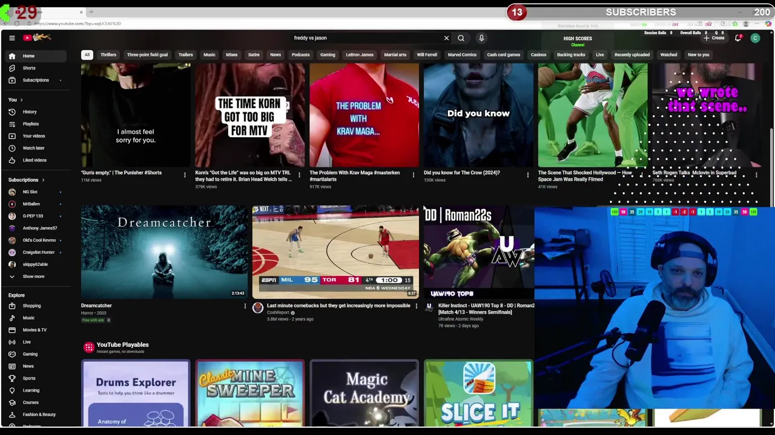This screenshot has height=435, width=775.
Task: Expand Subscriptions section header
Action: [26, 179]
